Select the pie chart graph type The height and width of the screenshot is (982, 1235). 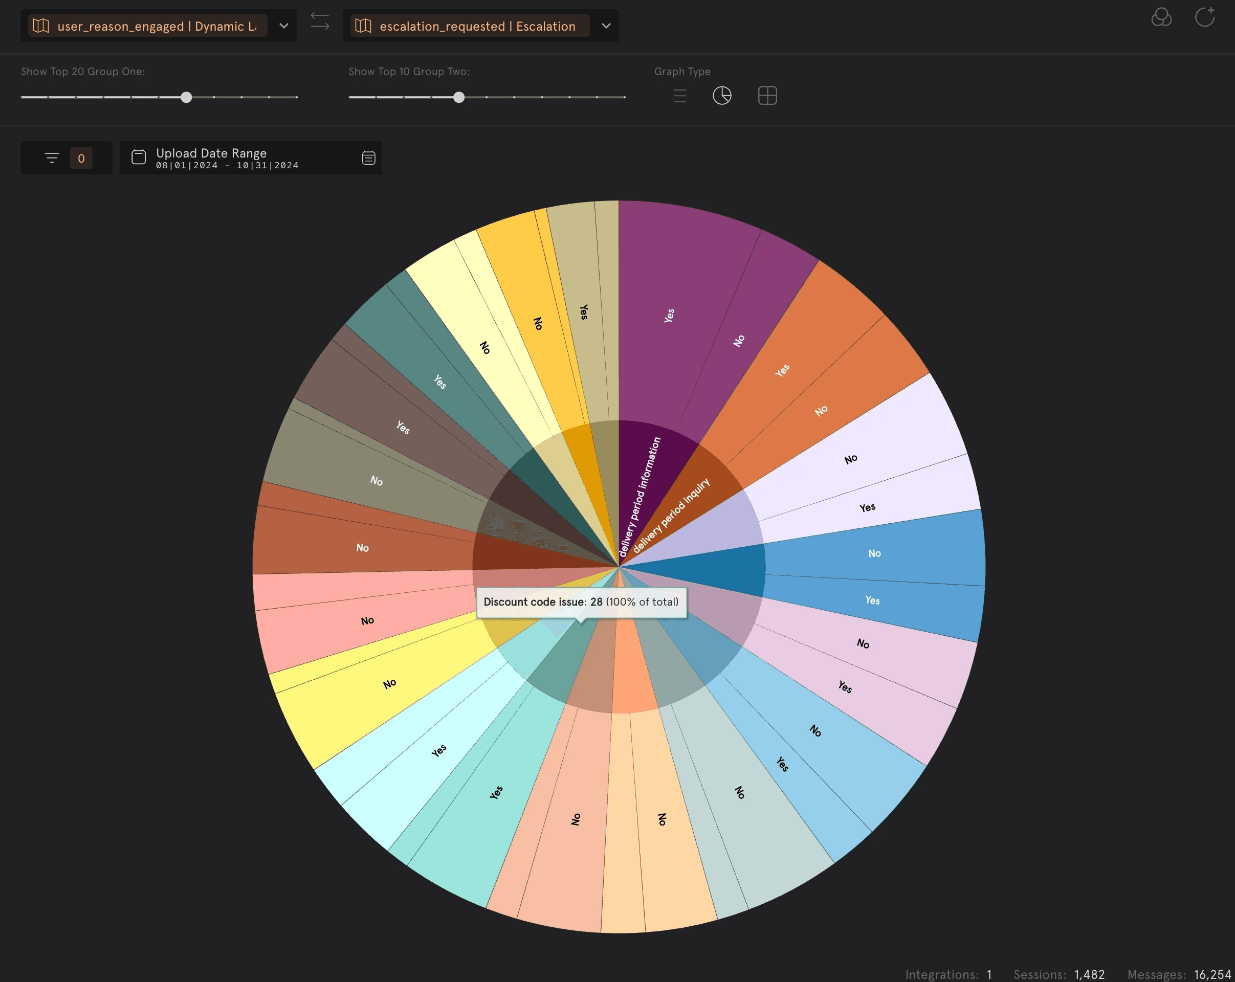[722, 96]
